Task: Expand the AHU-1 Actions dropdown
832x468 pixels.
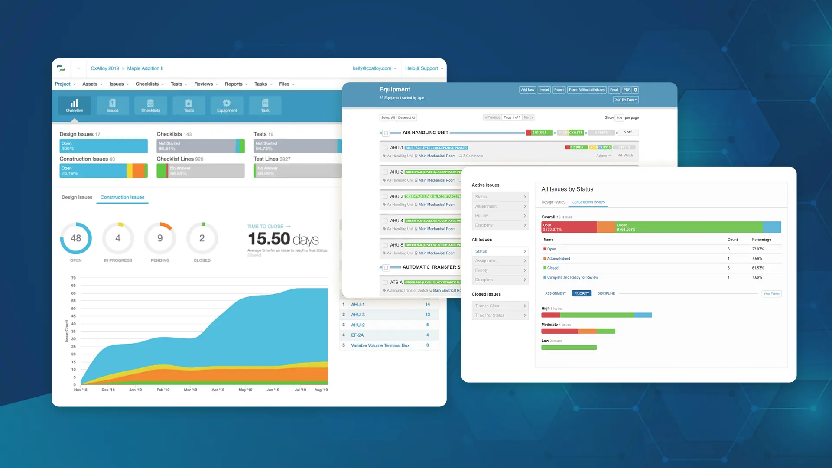Action: pos(603,156)
